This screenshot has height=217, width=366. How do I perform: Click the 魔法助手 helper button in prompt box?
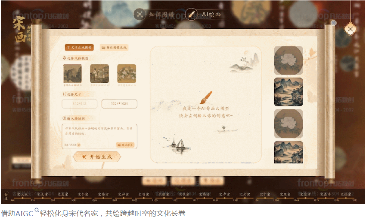pyautogui.click(x=125, y=145)
